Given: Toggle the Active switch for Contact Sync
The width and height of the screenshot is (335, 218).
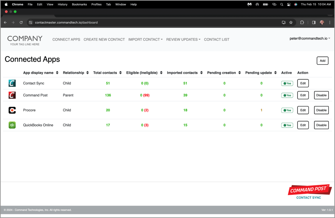Looking at the screenshot, I should 287,83.
